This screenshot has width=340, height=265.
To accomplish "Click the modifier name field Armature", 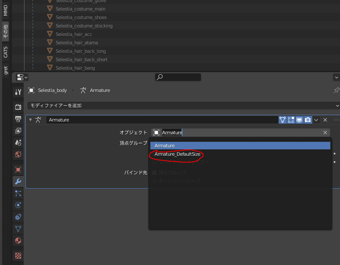I will (x=162, y=120).
